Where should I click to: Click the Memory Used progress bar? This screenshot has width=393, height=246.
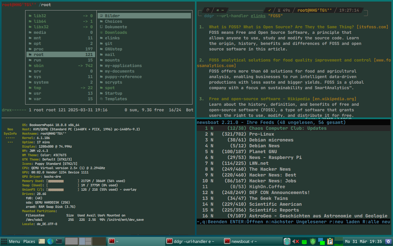click(63, 181)
